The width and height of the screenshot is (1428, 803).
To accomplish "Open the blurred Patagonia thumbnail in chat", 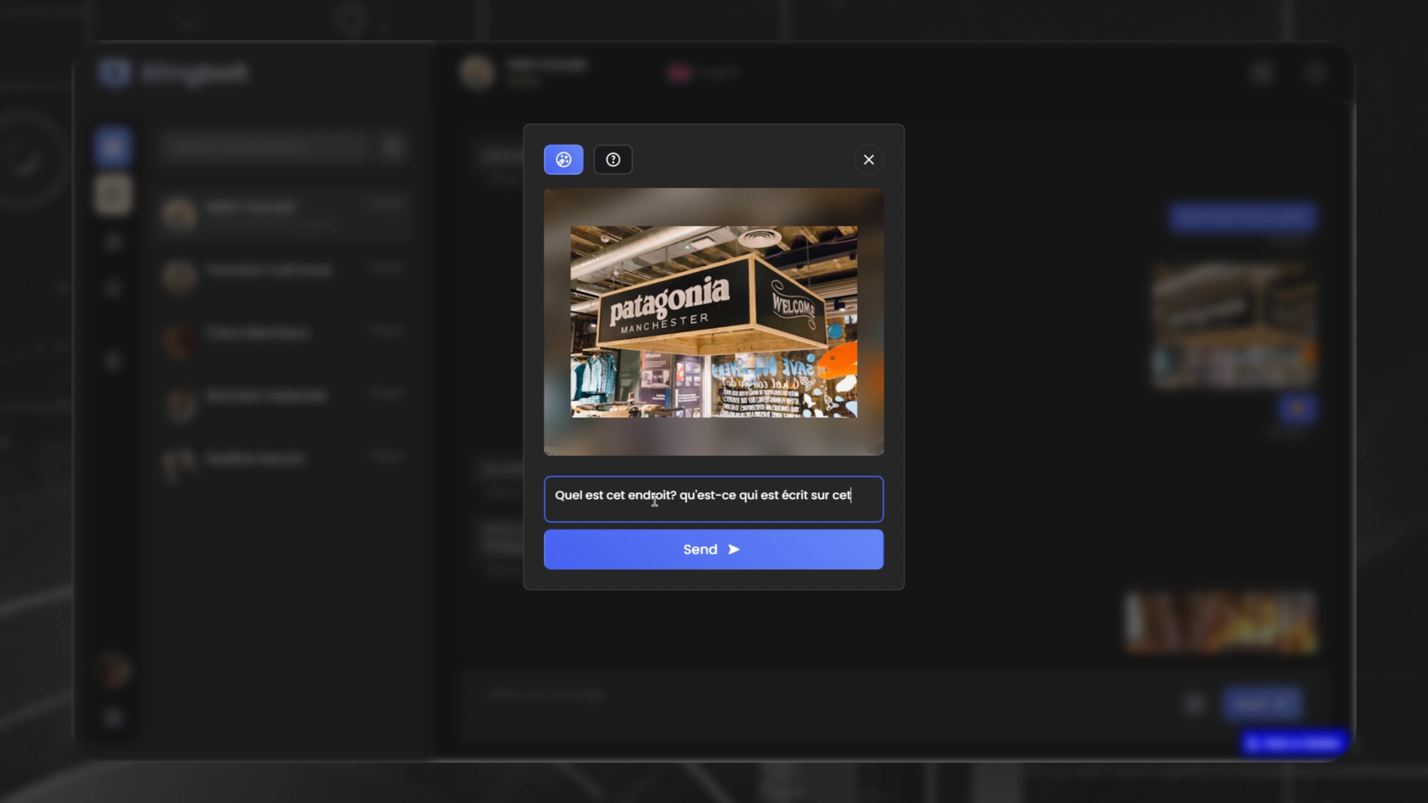I will tap(1233, 325).
